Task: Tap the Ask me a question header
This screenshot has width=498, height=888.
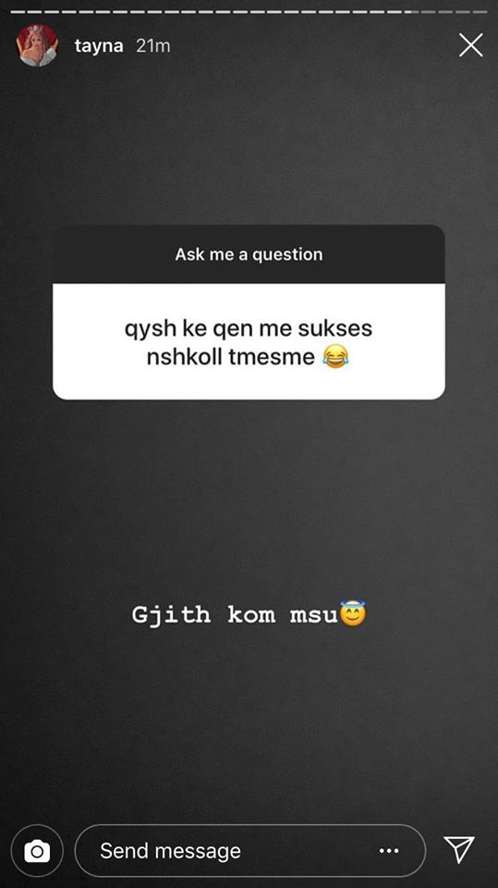Action: tap(249, 254)
